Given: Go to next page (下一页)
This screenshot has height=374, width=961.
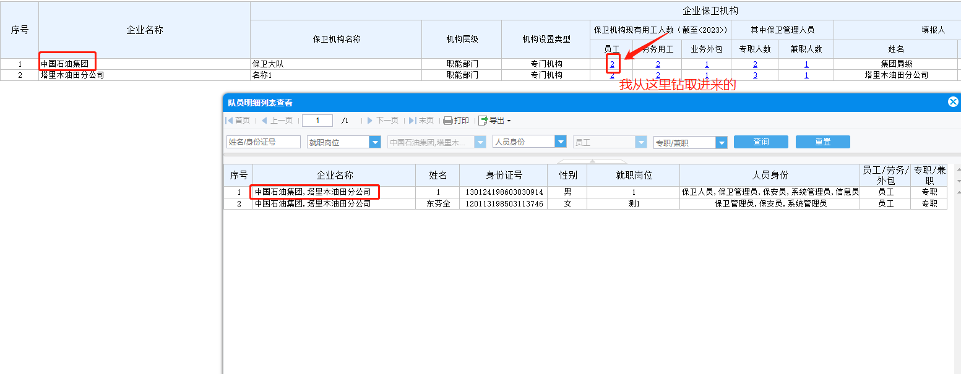Looking at the screenshot, I should [x=383, y=121].
